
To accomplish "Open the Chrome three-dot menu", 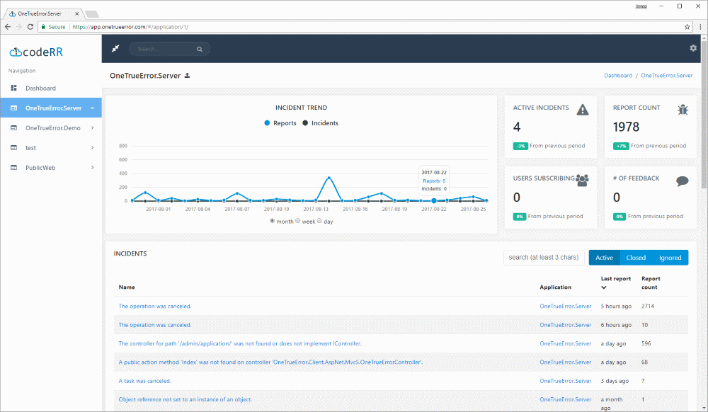I will 700,27.
